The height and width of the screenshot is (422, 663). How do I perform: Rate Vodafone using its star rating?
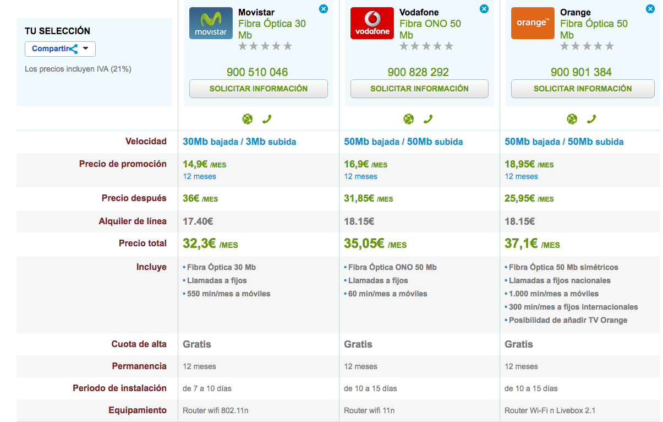(426, 46)
